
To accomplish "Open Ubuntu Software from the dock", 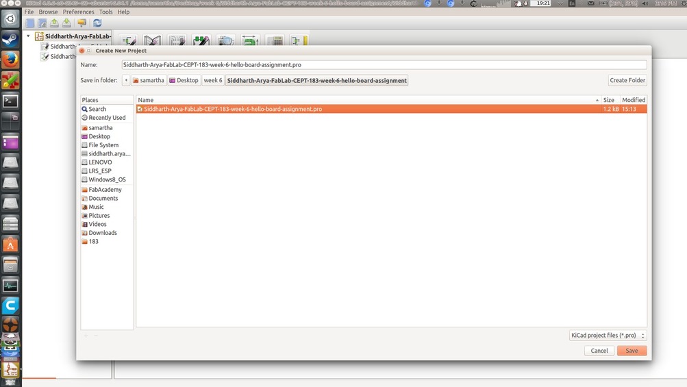I will [x=10, y=245].
